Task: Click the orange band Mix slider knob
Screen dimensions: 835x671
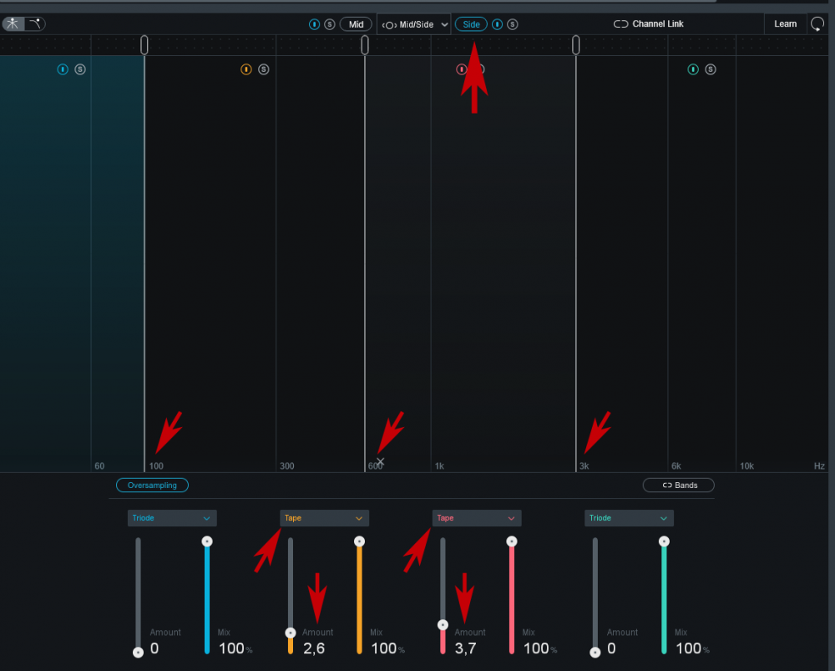Action: pos(359,541)
